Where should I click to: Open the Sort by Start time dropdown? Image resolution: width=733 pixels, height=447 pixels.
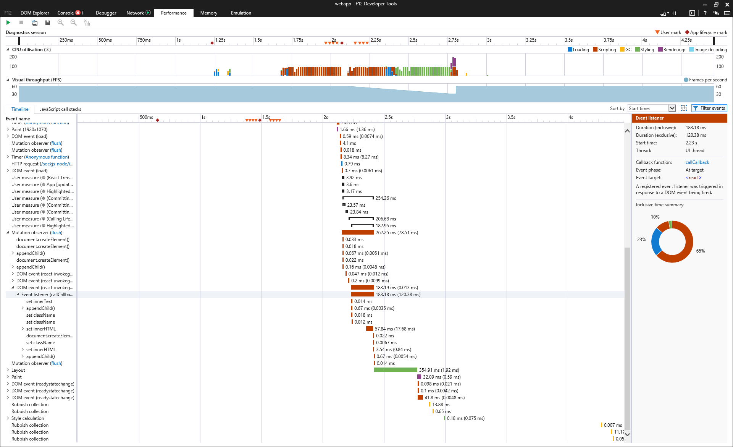coord(672,108)
